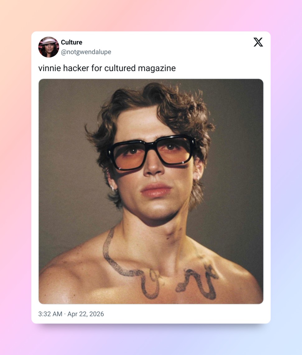
Task: Click the lips in the tweet photo
Action: tap(156, 190)
